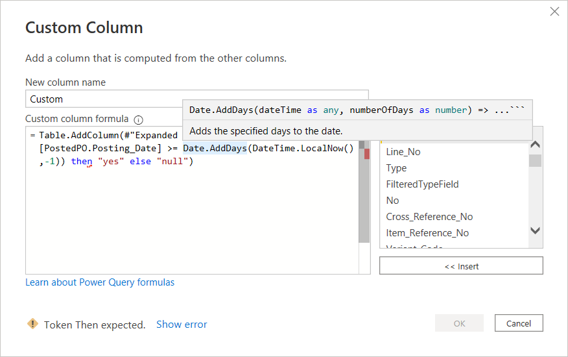Image resolution: width=568 pixels, height=357 pixels.
Task: Click the "null" string in formula
Action: coord(172,162)
